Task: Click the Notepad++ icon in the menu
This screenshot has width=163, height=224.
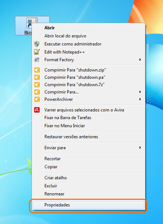Action: 37,52
